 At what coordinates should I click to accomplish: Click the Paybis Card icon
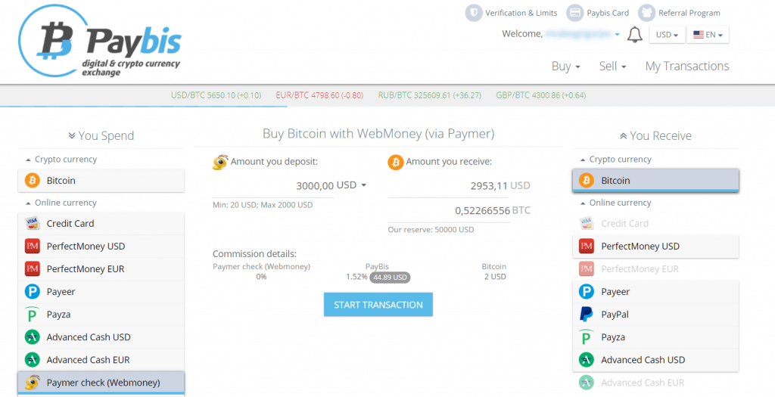pyautogui.click(x=575, y=14)
